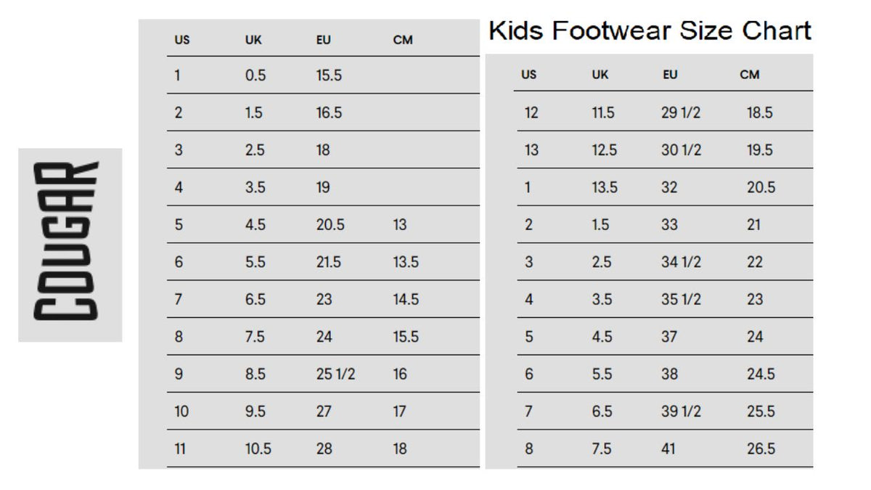
Task: Click the EU 20.5 cell
Action: [x=330, y=225]
